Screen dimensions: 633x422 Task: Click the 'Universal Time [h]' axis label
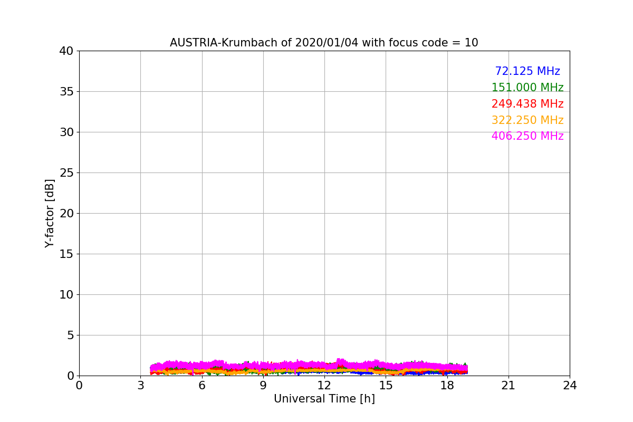click(324, 399)
